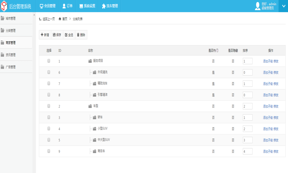The width and height of the screenshot is (288, 173).
Task: Click the home icon in breadcrumb
Action: click(x=60, y=19)
